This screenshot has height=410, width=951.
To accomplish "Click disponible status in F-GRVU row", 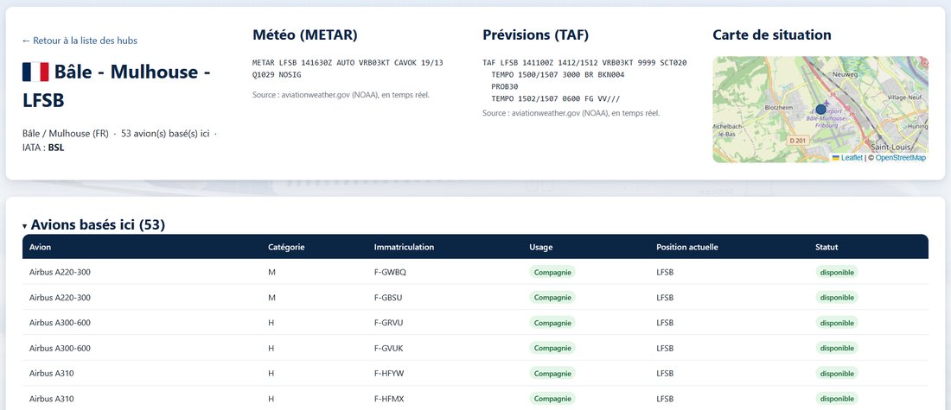I will pos(837,323).
